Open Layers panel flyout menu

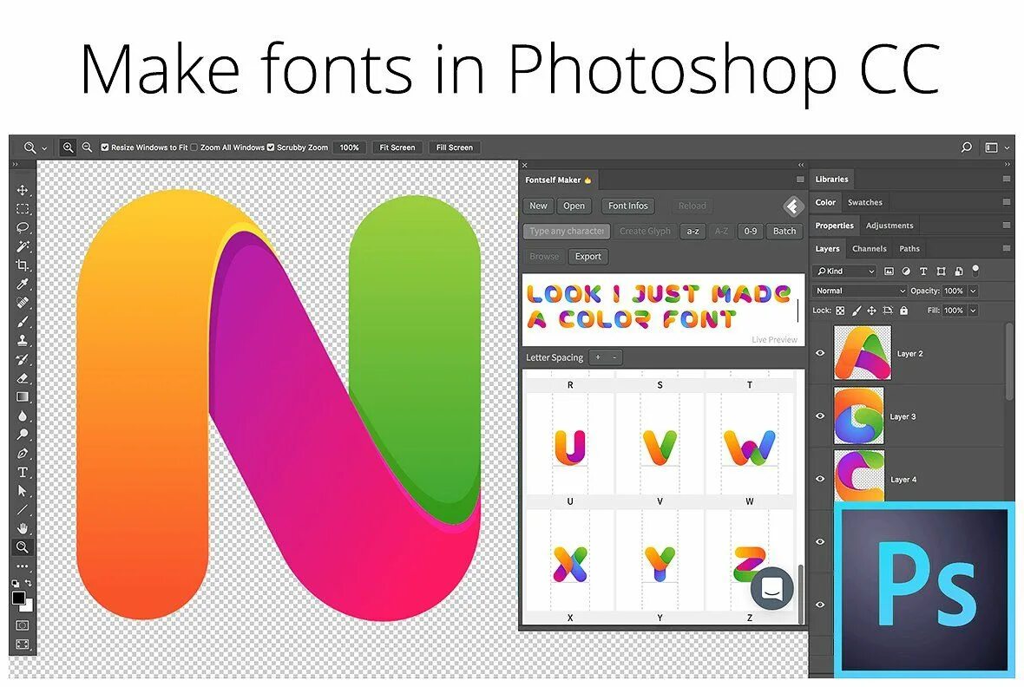coord(1007,248)
